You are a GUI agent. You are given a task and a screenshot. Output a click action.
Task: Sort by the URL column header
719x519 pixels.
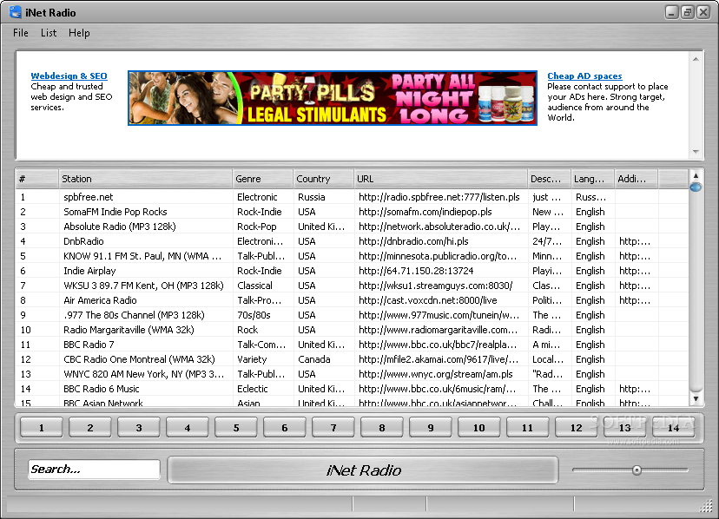[x=440, y=179]
